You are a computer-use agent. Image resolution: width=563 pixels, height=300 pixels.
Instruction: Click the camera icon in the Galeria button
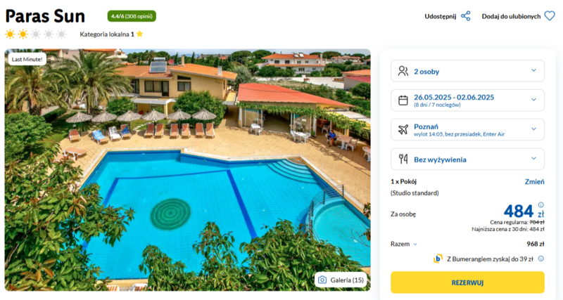(322, 280)
